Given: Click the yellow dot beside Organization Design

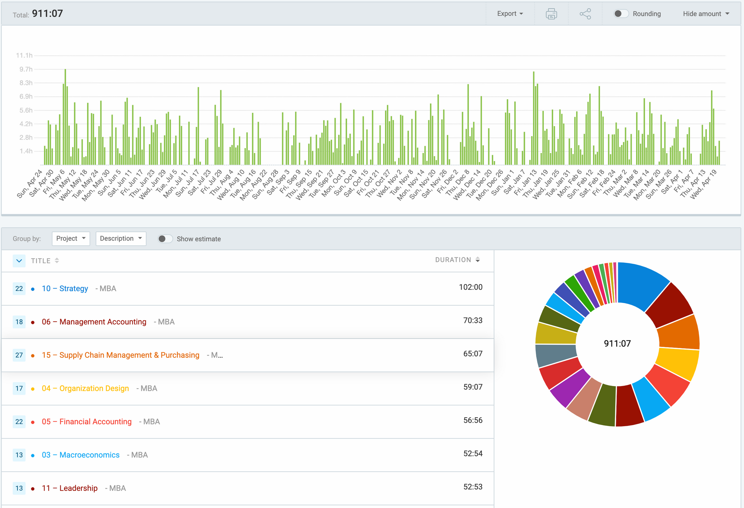Looking at the screenshot, I should coord(33,389).
